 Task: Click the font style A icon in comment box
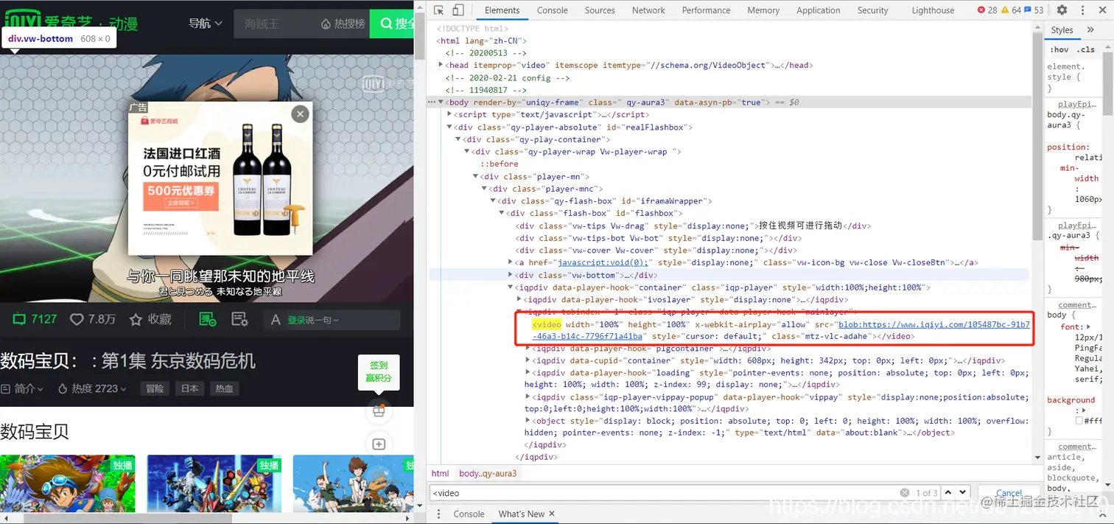[x=276, y=320]
